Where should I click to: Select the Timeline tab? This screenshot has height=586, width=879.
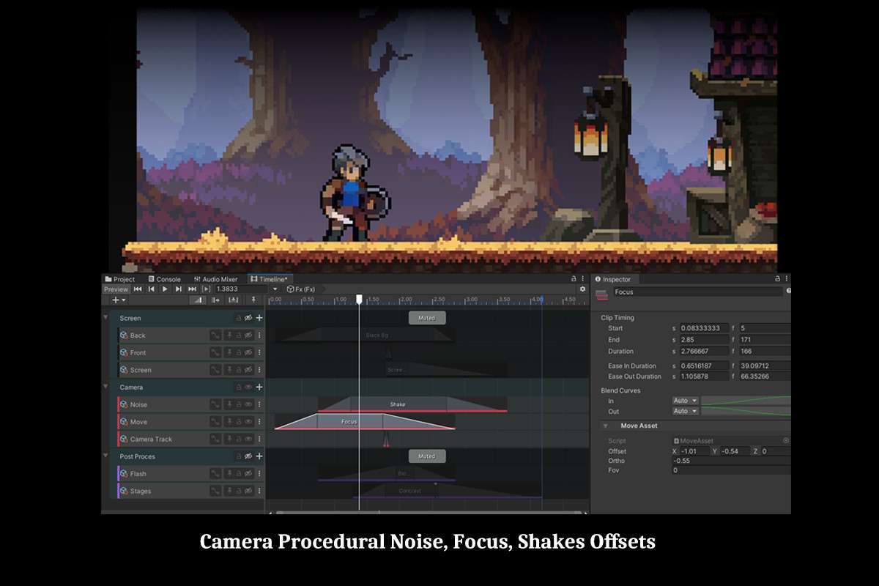pos(269,279)
